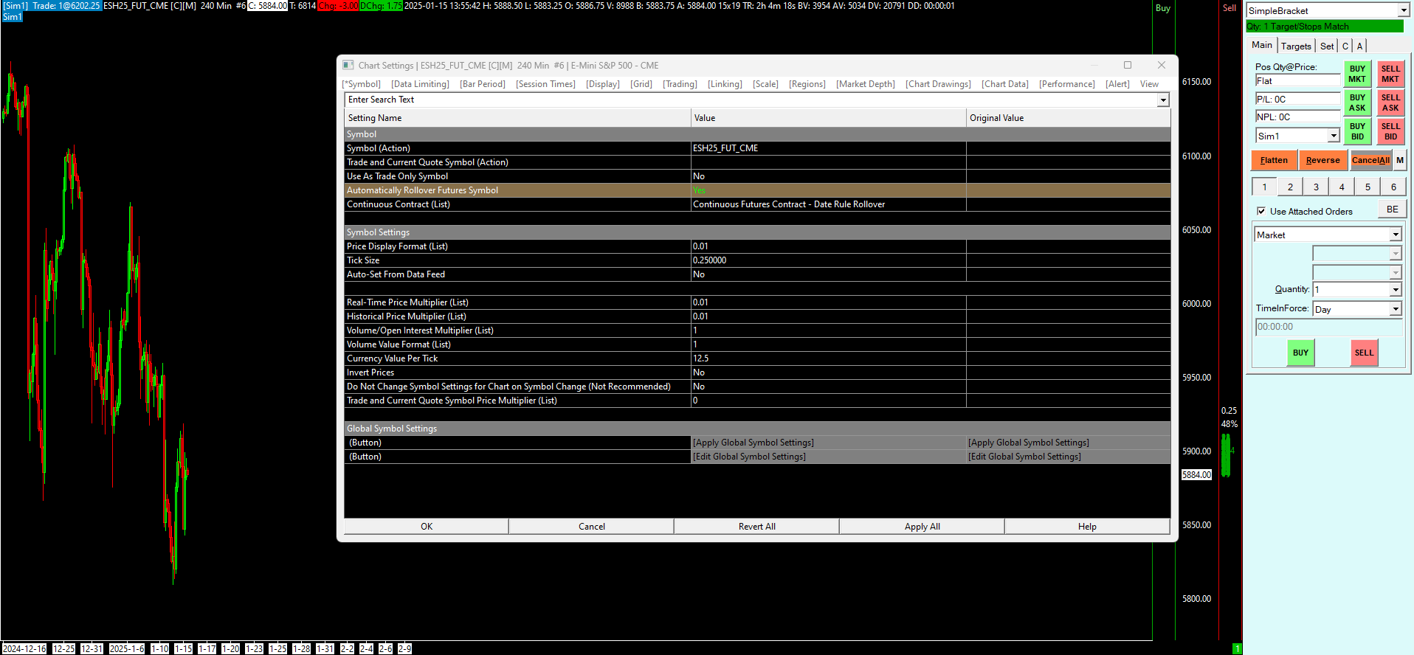Expand the Sim1 account dropdown

coord(1334,136)
